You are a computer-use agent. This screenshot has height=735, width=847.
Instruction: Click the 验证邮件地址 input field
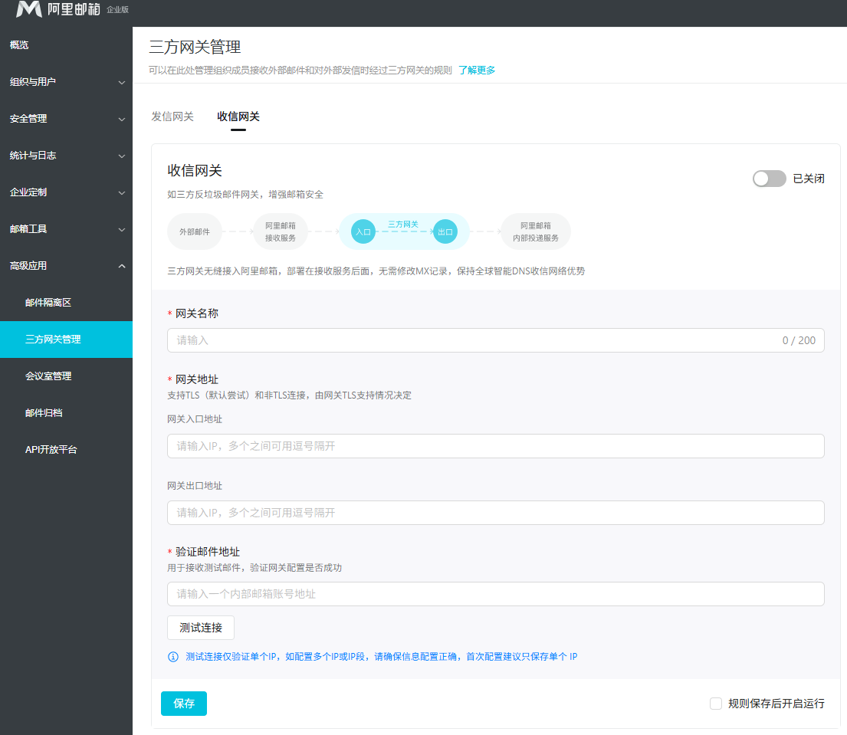coord(495,594)
